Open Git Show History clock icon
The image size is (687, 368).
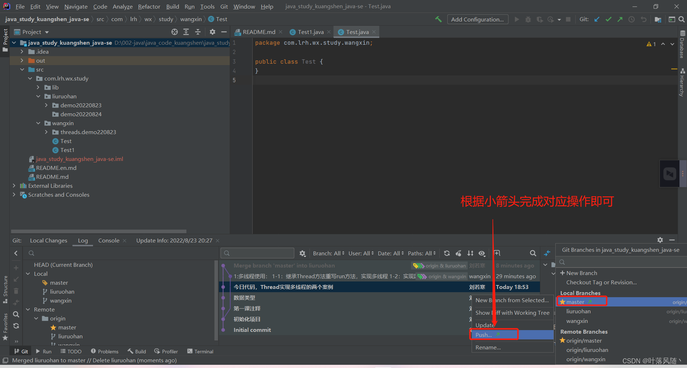[x=632, y=19]
